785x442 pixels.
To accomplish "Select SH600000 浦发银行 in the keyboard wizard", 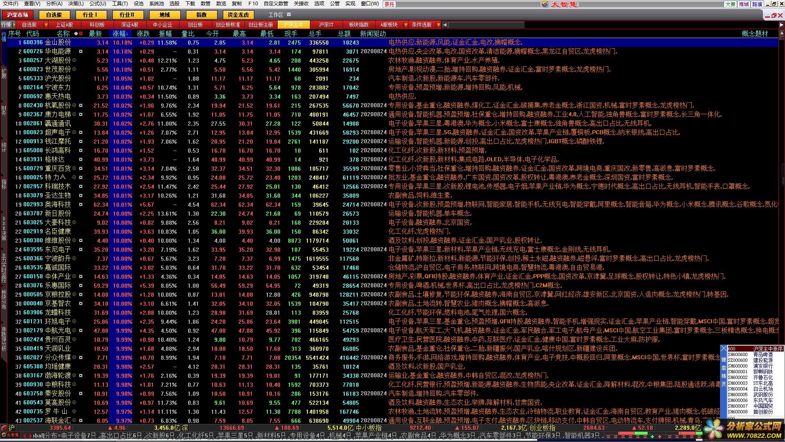I will click(756, 366).
